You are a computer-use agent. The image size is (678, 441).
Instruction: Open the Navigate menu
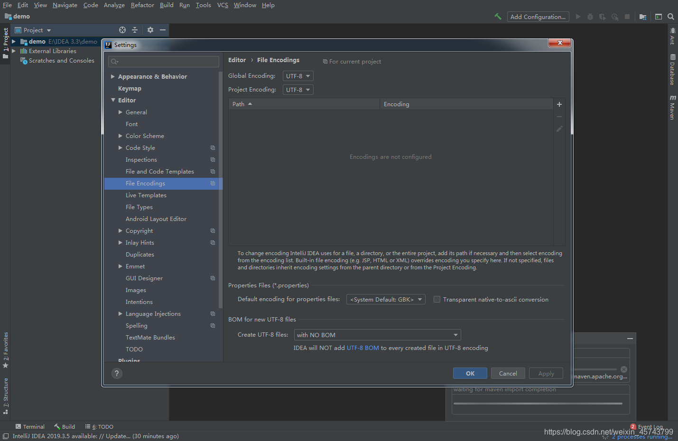point(65,5)
